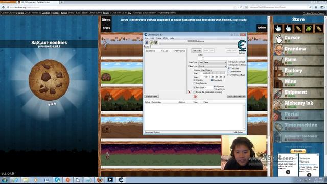
Task: Buy a Grandma in the Store
Action: [298, 50]
